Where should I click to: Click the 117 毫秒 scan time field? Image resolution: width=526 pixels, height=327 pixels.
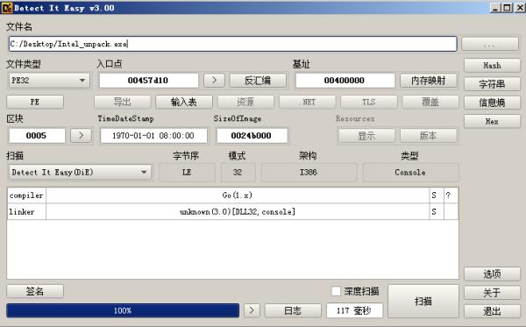click(x=354, y=310)
